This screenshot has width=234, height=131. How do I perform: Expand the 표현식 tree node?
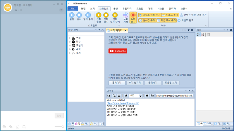coord(70,46)
